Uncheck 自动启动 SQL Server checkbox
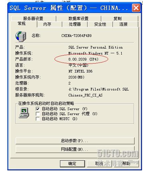The width and height of the screenshot is (143, 171). pos(38,109)
